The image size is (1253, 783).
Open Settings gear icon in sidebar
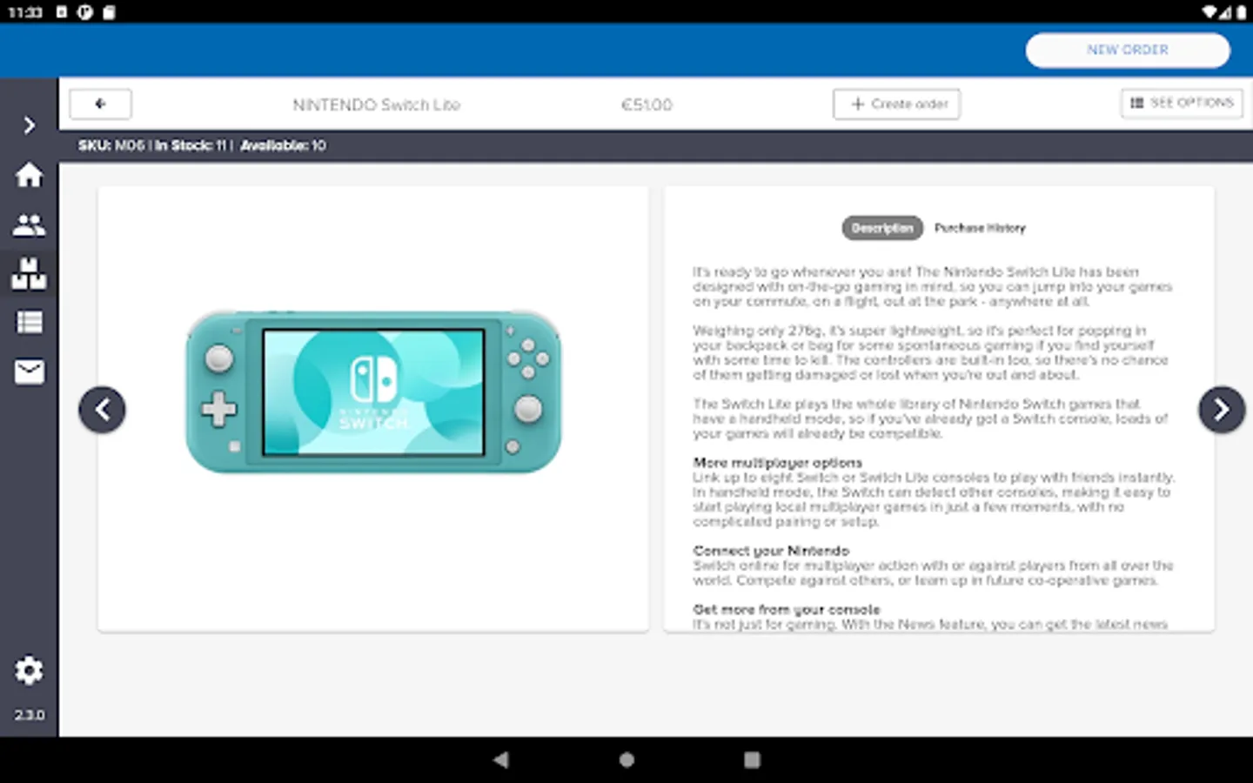point(29,670)
